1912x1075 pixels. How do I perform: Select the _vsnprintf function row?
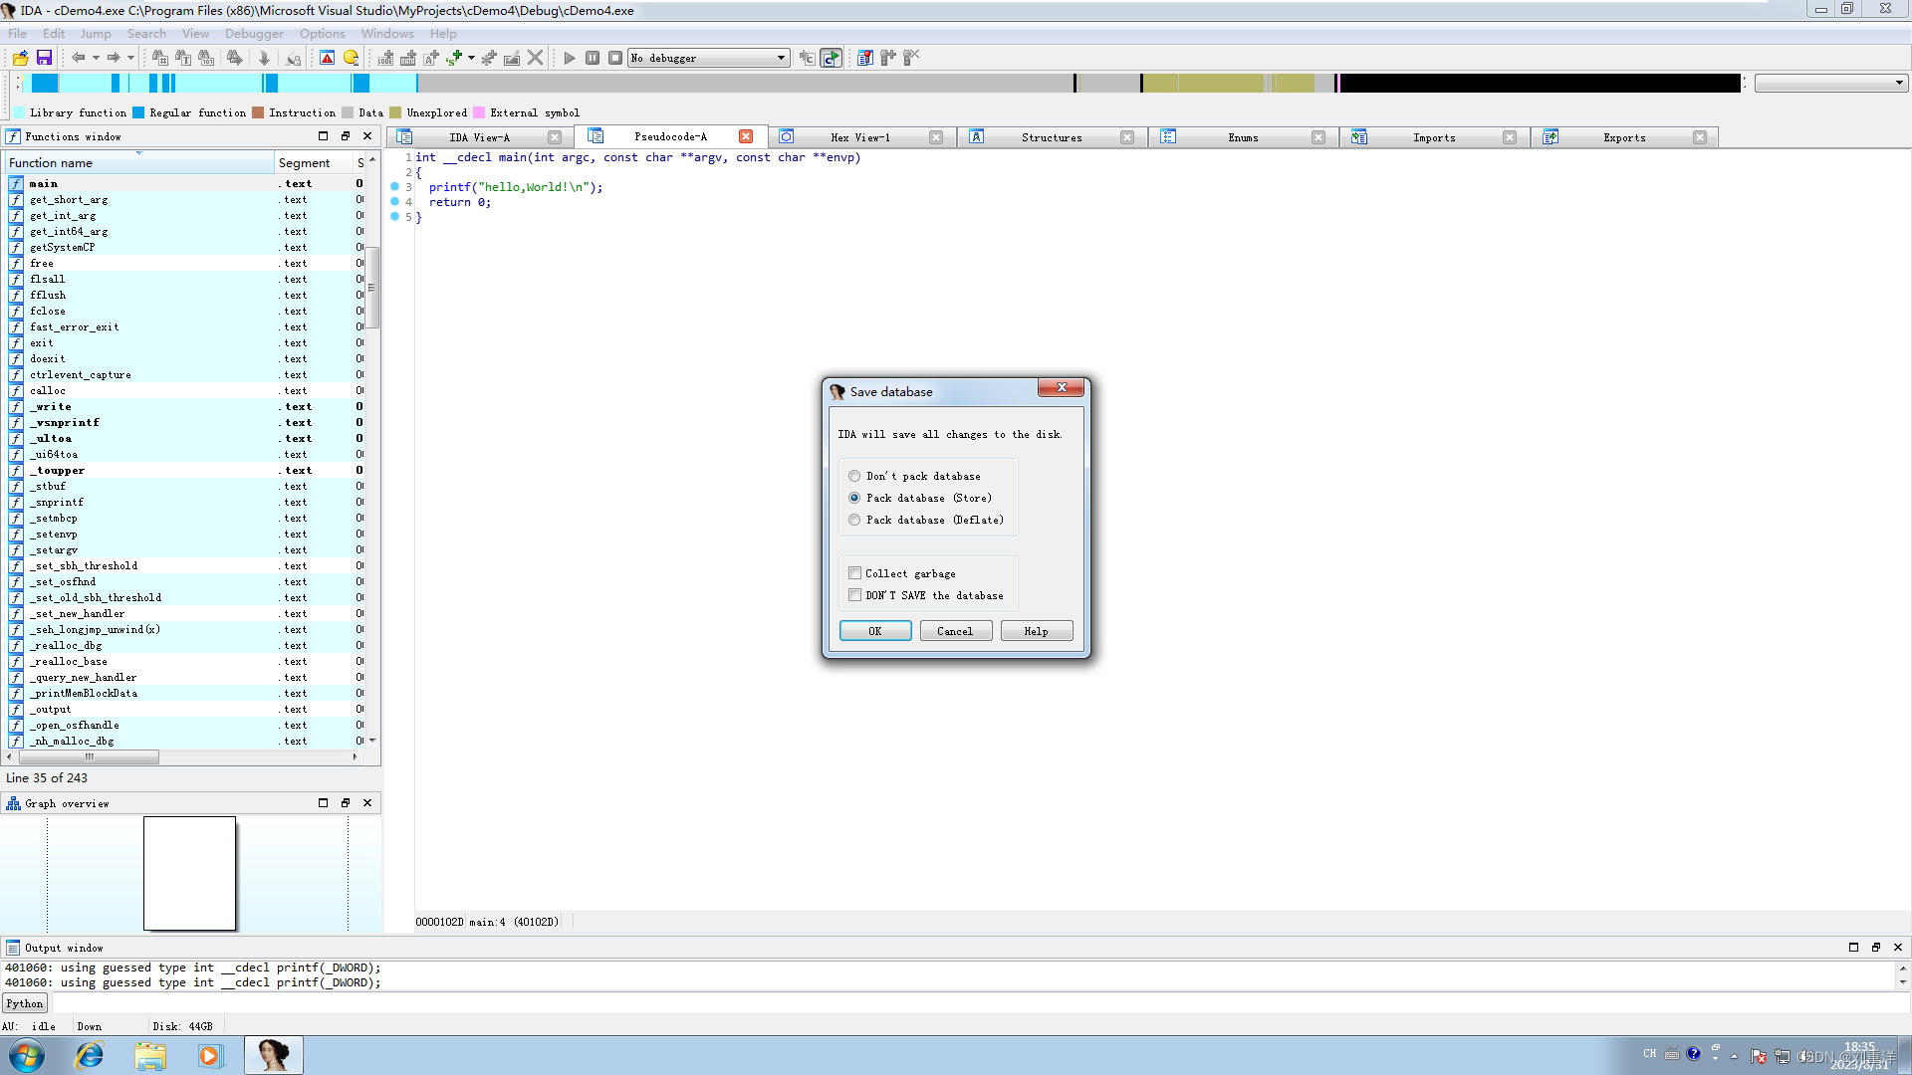186,422
